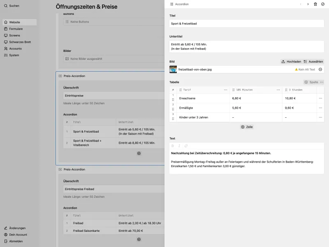Open the search with the Suchen magnifier icon
The image size is (329, 247).
coord(5,6)
